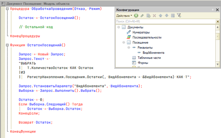Collapse the ОбработкаПроведения procedure block
Image resolution: width=221 pixels, height=138 pixels.
point(7,9)
